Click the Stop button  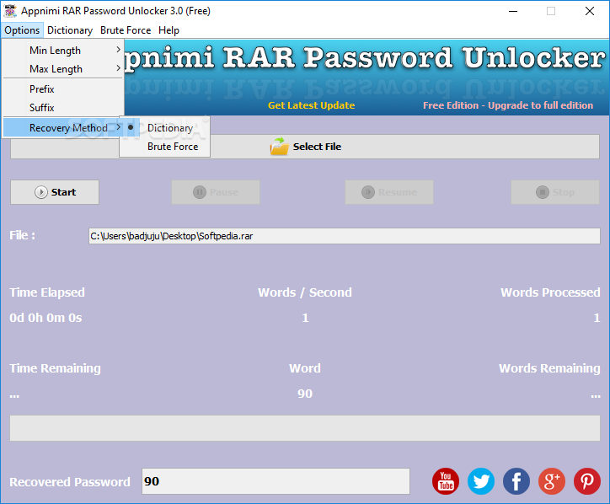click(x=555, y=192)
